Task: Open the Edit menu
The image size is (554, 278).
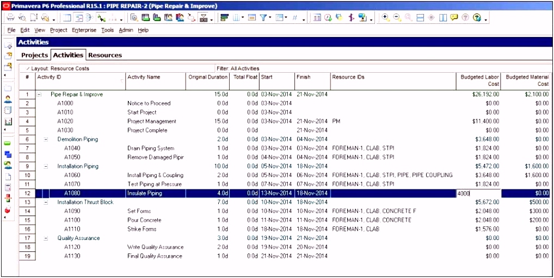Action: [24, 30]
